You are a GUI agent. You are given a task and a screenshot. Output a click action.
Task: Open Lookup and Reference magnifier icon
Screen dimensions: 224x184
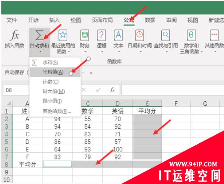166,35
